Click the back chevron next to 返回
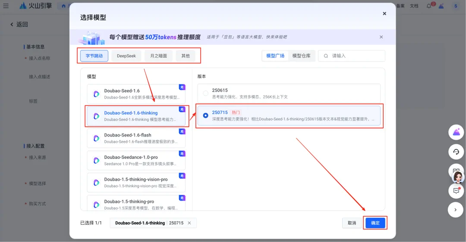466x242 pixels. (x=12, y=24)
